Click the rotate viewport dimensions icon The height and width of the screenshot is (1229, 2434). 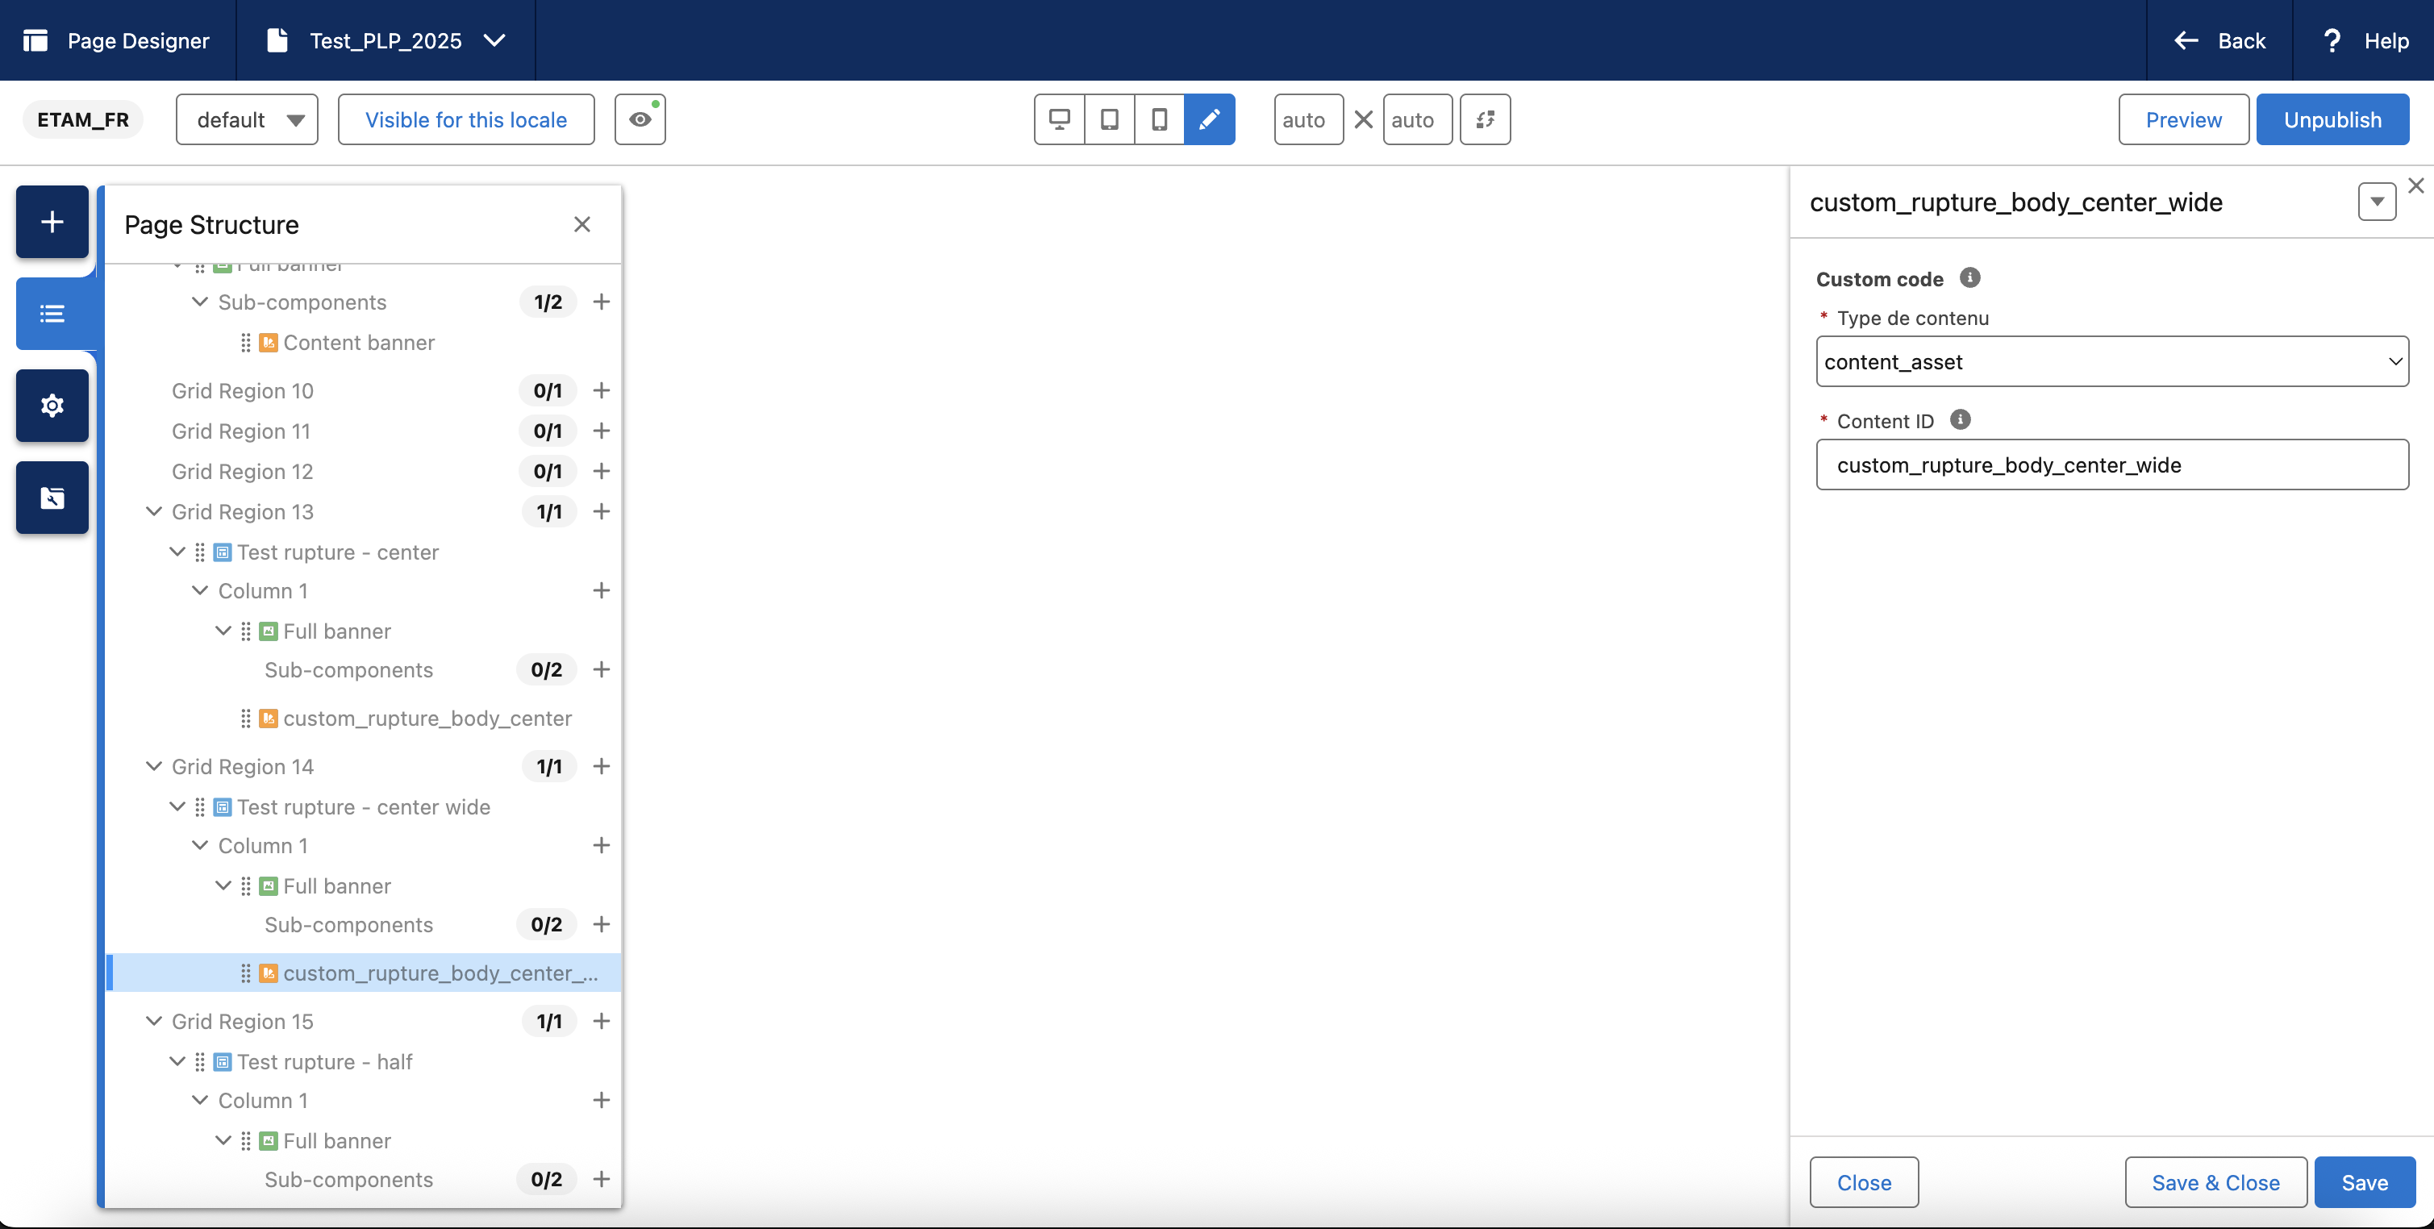click(1485, 120)
